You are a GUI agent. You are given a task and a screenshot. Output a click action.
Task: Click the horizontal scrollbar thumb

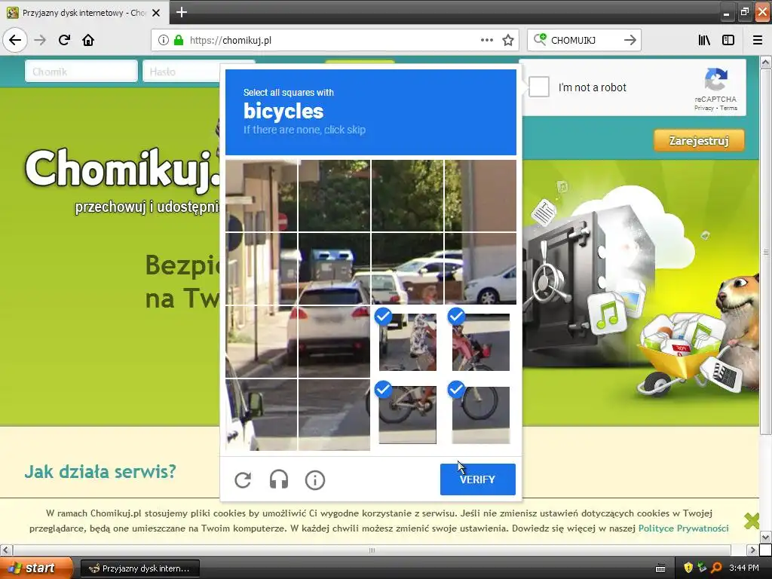tap(372, 550)
